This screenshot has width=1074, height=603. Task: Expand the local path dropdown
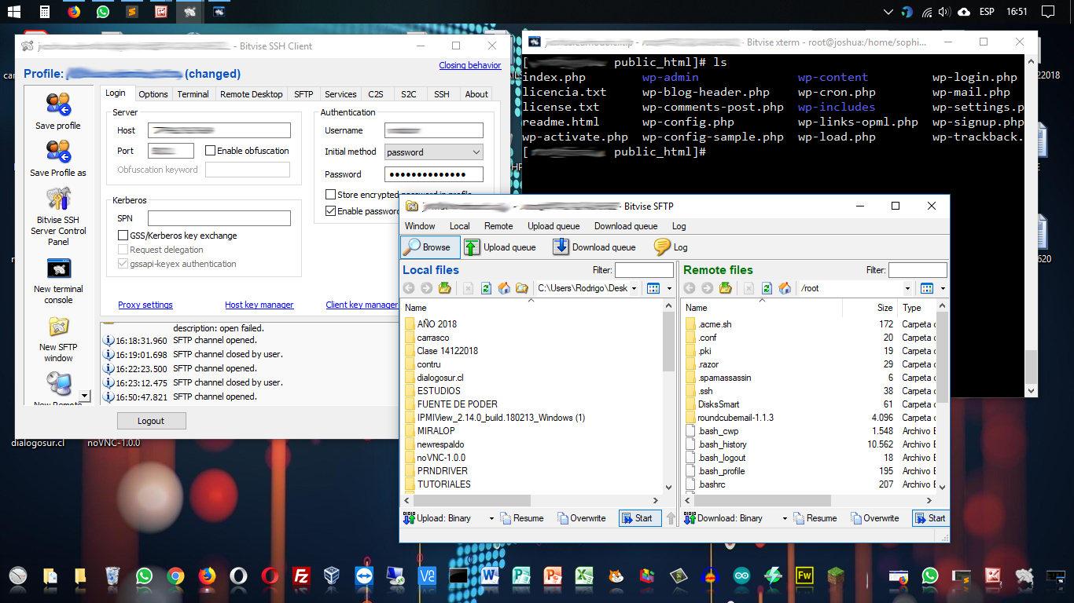634,288
